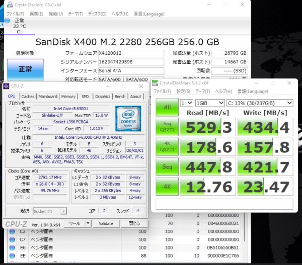Click Seq Q32T1 read result 529.3
This screenshot has width=302, height=265.
(x=208, y=127)
